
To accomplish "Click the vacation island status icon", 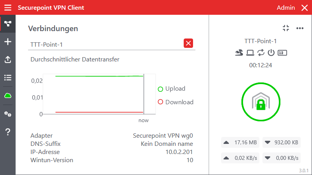I will tap(239, 52).
